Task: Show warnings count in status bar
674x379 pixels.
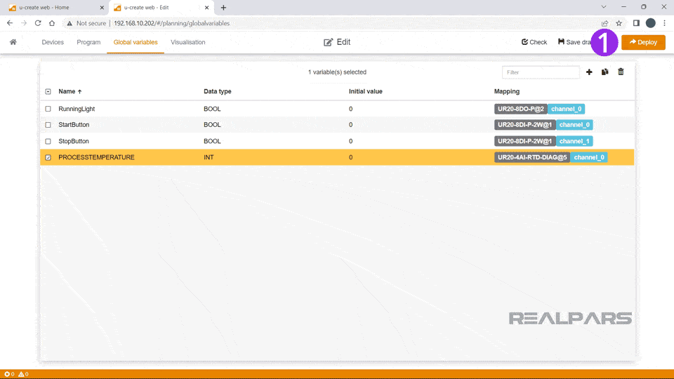Action: [x=23, y=374]
